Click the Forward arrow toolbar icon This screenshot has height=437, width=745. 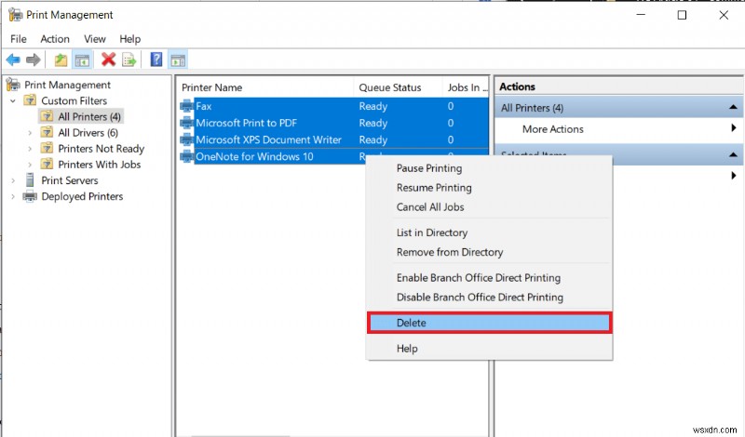(x=34, y=60)
